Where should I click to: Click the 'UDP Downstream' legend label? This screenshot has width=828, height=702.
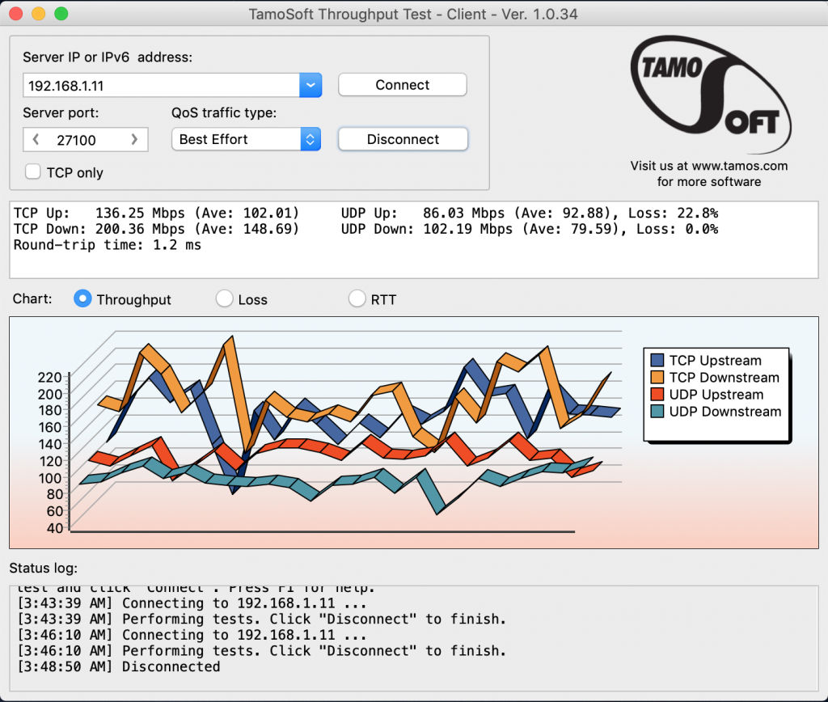point(725,412)
